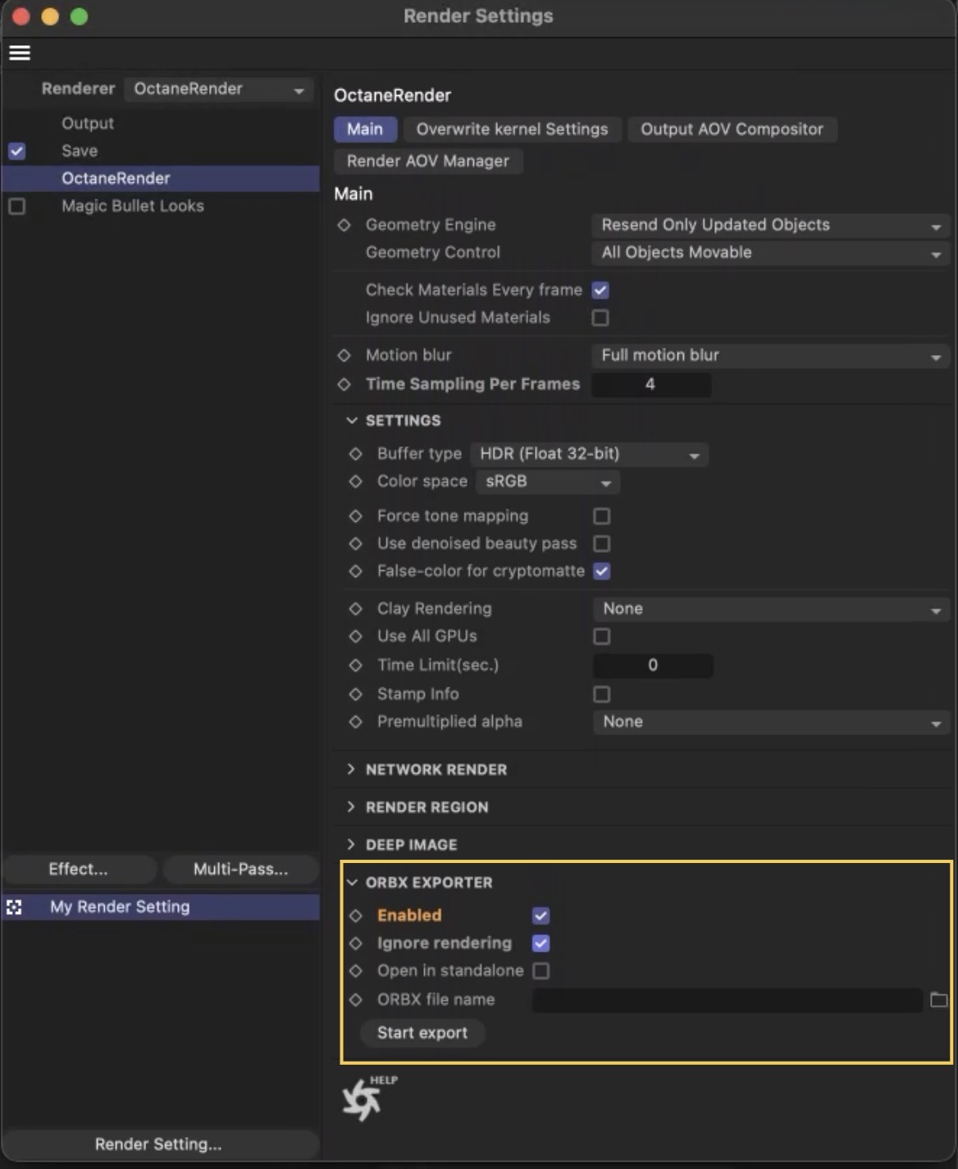This screenshot has width=958, height=1169.
Task: Click the Multi-Pass... button
Action: click(240, 870)
